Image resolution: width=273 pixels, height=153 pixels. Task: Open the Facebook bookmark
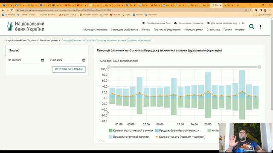click(x=9, y=15)
